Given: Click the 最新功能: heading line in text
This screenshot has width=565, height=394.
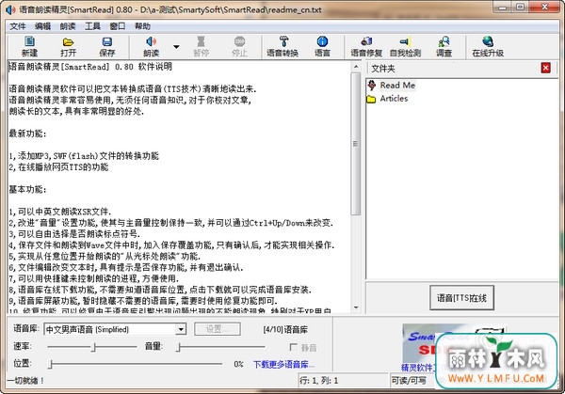Looking at the screenshot, I should click(x=27, y=134).
